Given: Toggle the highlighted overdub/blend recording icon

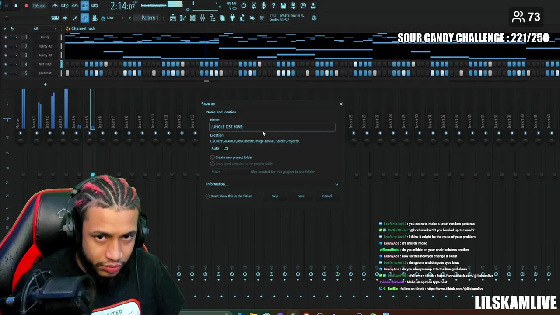Looking at the screenshot, I should click(85, 6).
